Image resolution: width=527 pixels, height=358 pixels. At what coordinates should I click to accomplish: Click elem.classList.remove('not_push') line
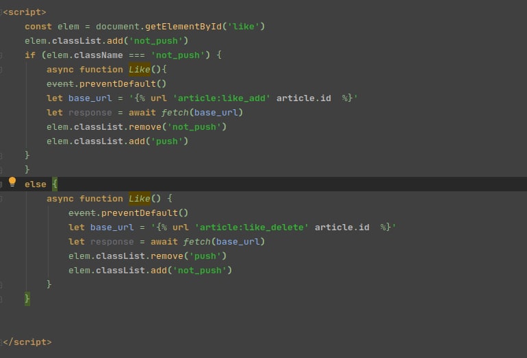pyautogui.click(x=136, y=127)
